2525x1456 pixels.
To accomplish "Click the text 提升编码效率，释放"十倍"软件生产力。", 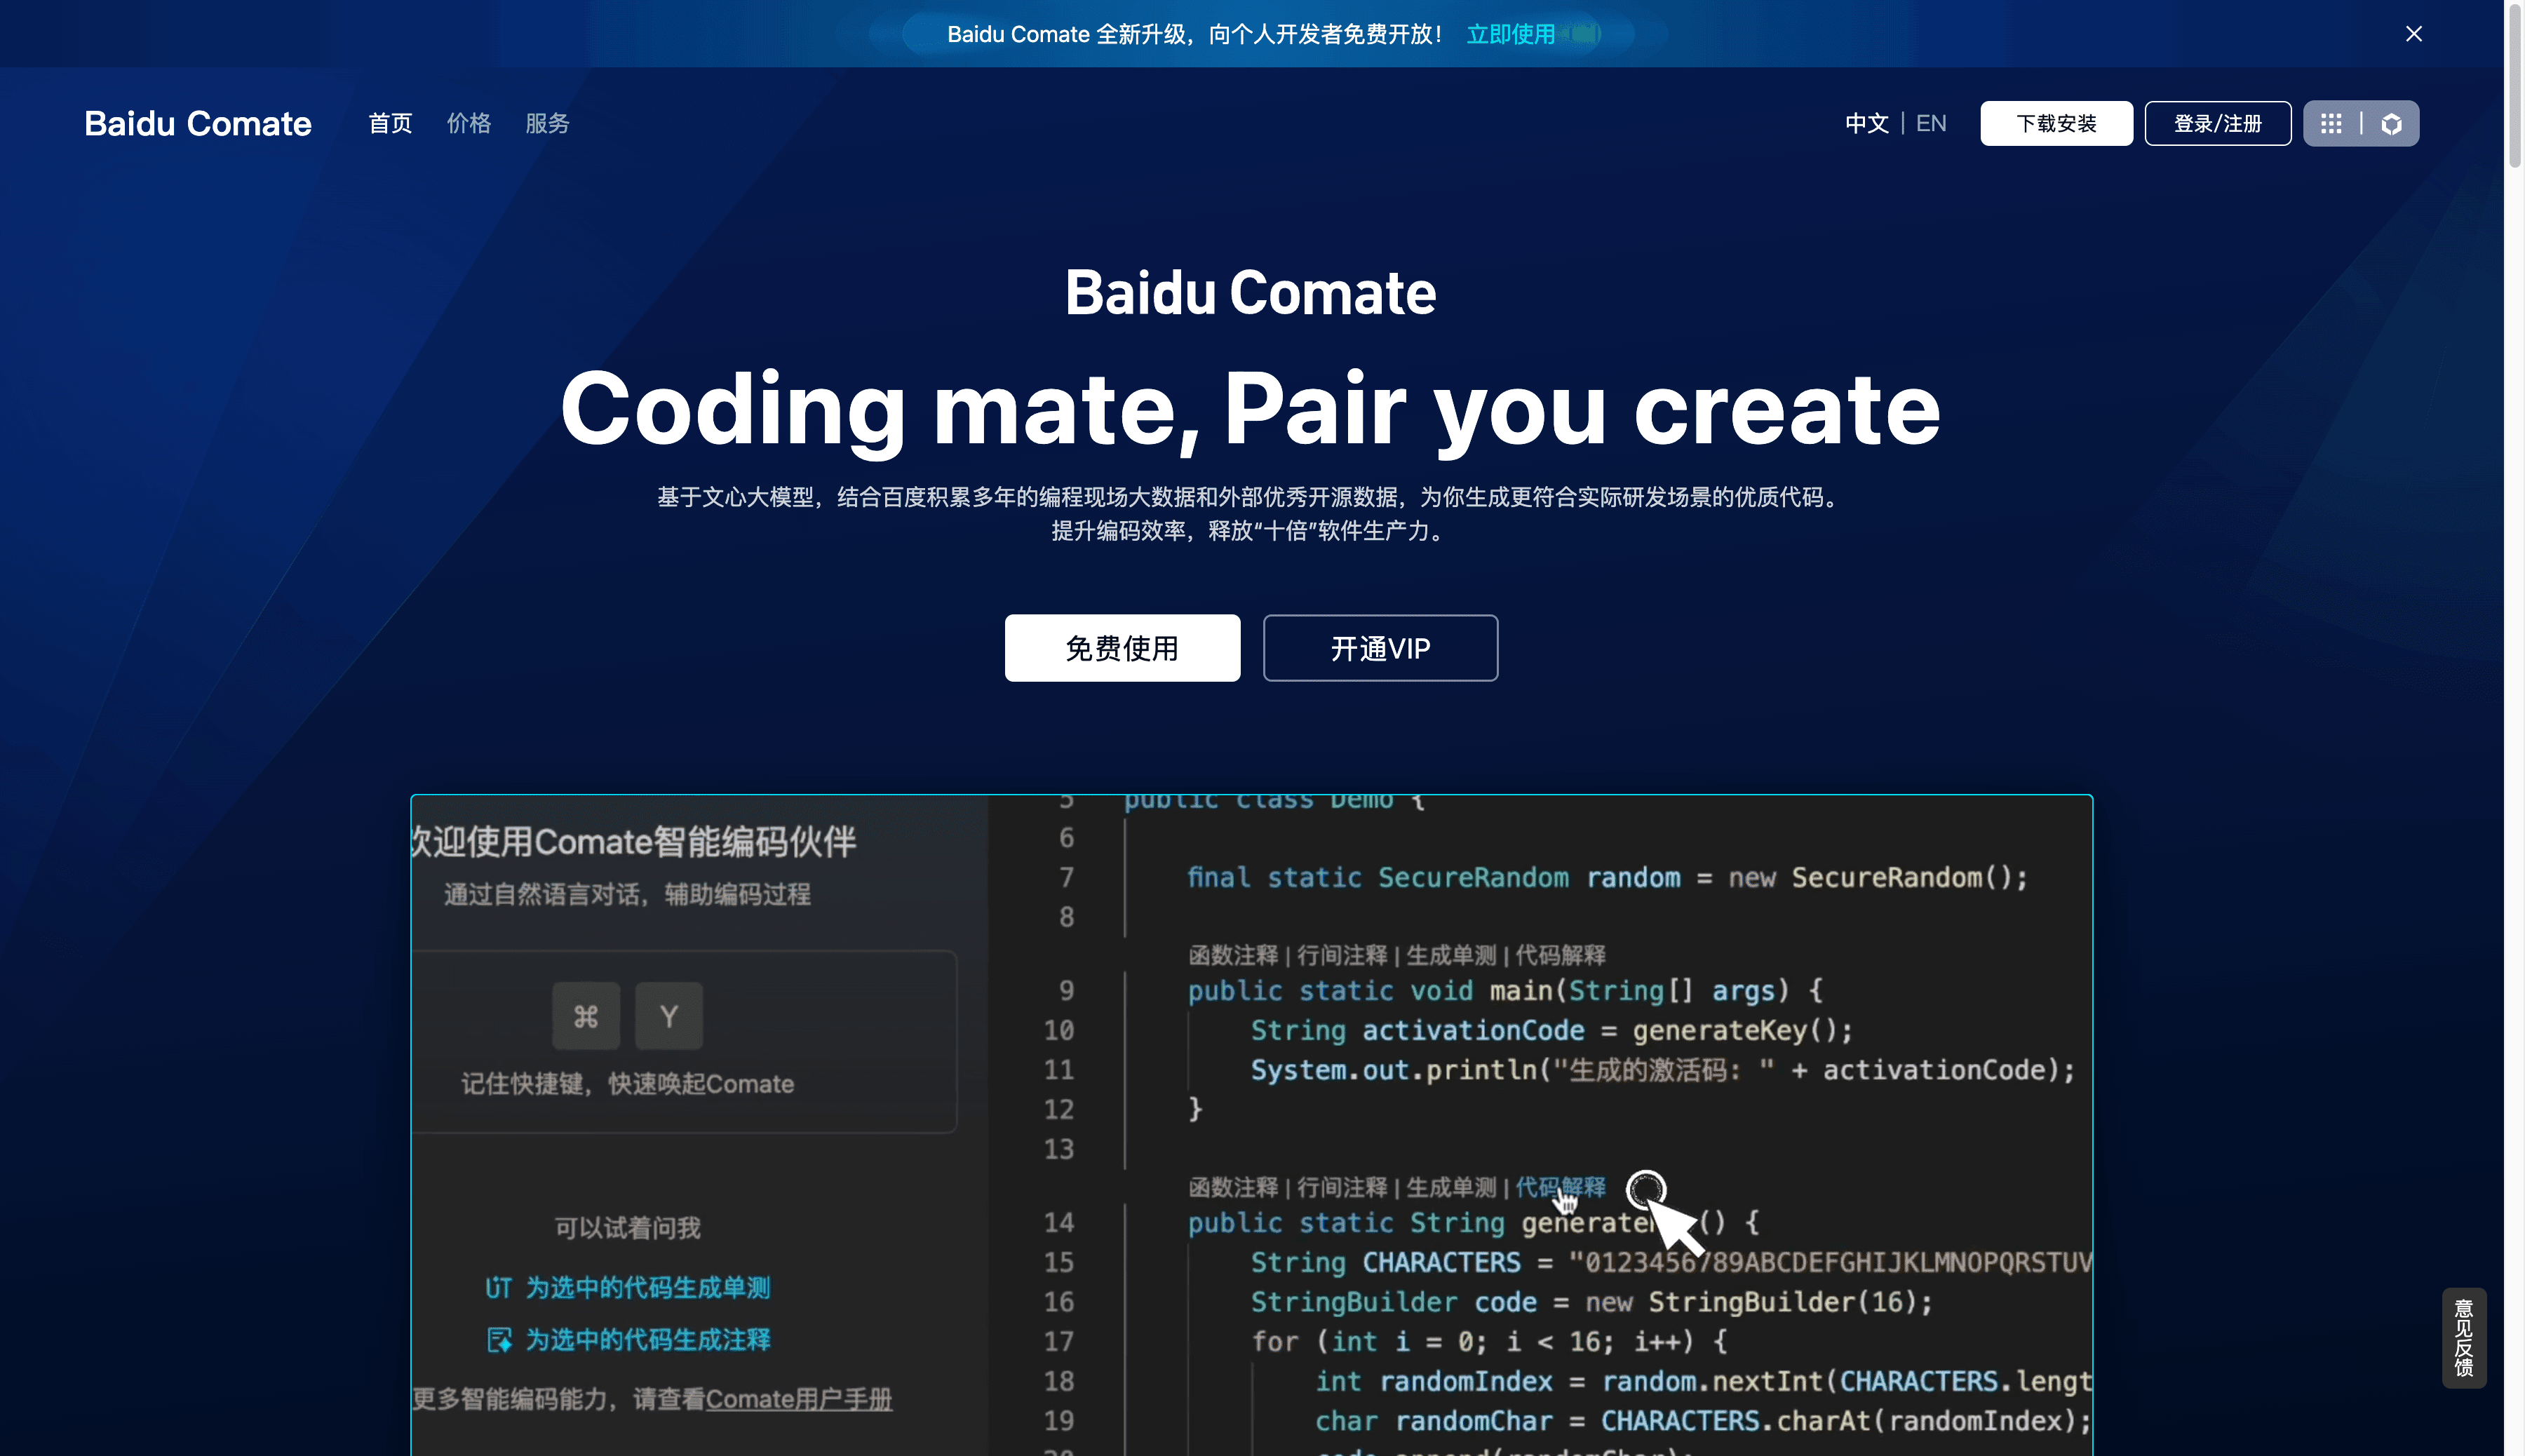I will click(x=1250, y=531).
